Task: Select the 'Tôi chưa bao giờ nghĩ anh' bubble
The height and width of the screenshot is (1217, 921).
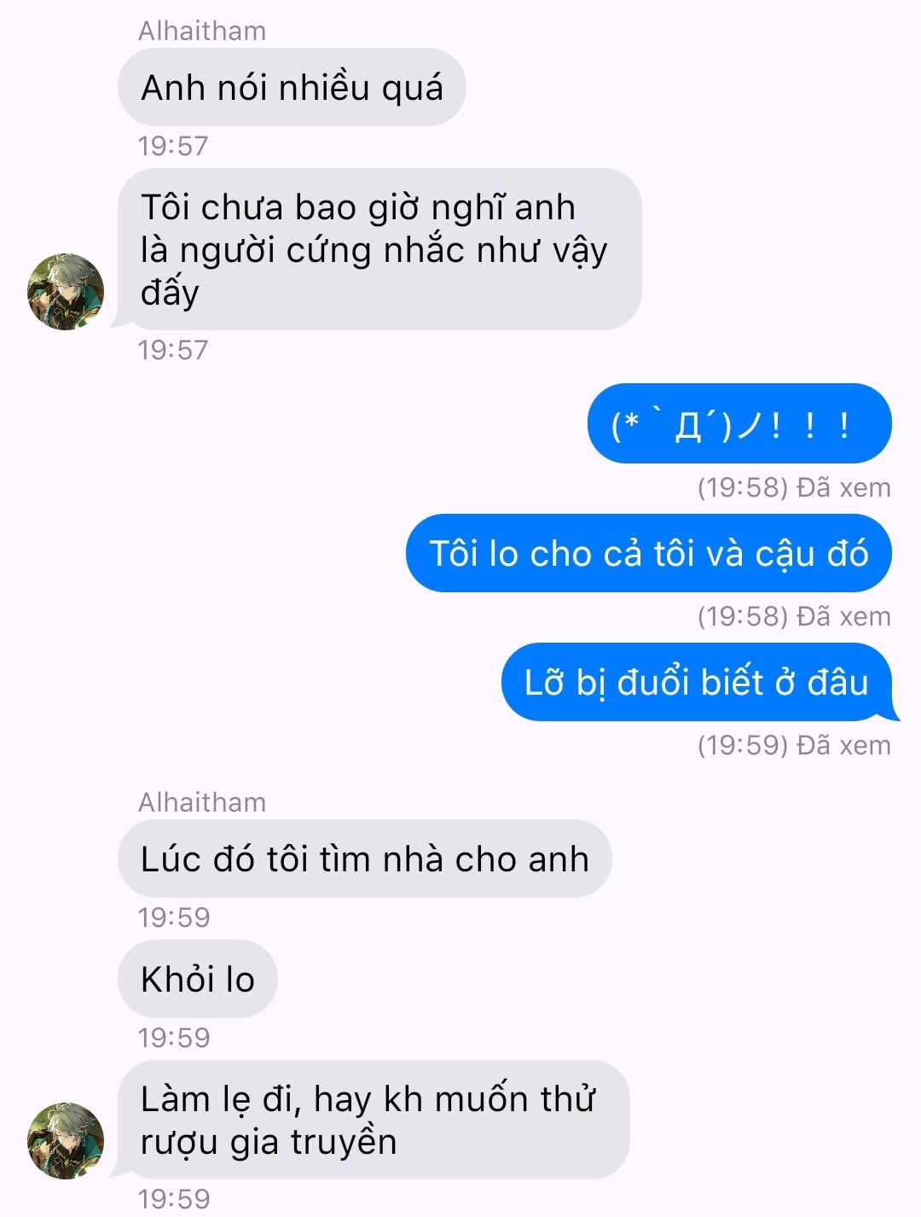Action: tap(379, 249)
